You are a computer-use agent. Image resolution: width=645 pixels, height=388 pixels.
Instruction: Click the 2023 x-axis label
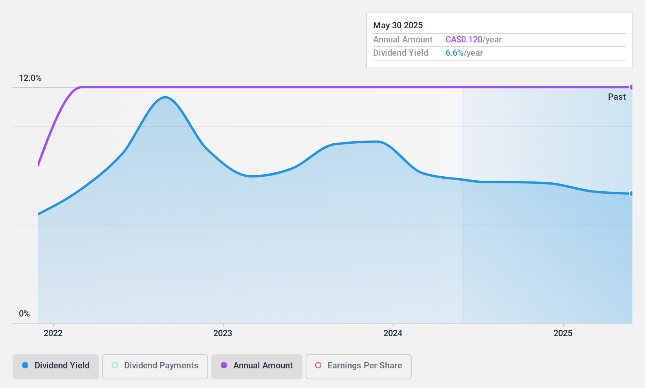click(223, 333)
